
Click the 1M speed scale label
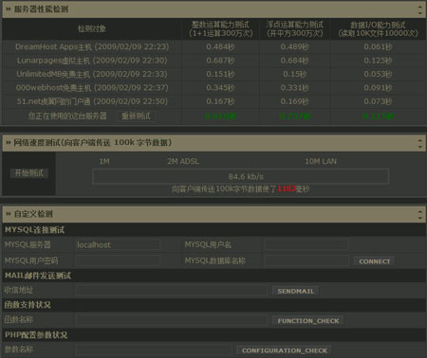(104, 162)
